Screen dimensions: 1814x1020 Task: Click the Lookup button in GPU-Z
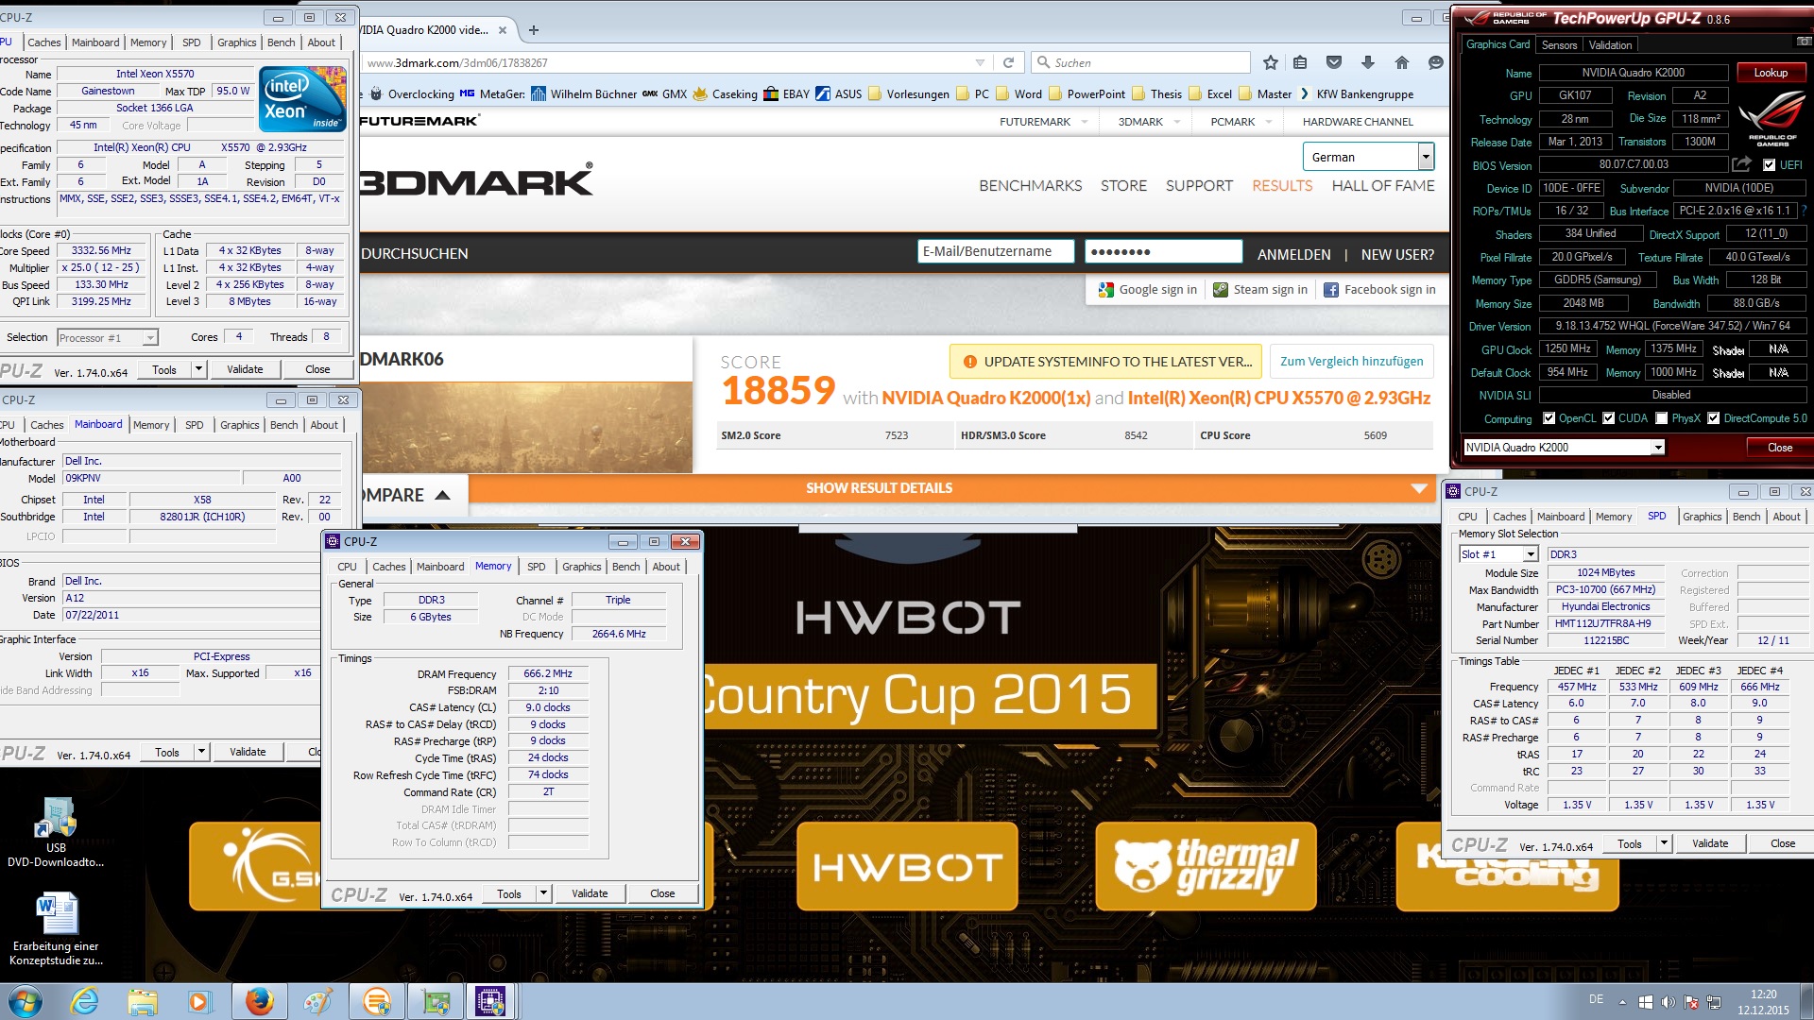click(1771, 73)
